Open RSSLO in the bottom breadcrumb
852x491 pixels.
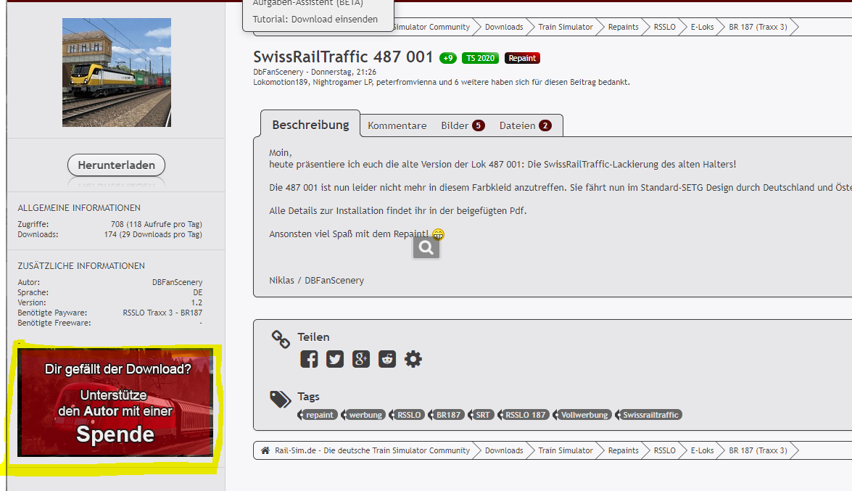664,450
